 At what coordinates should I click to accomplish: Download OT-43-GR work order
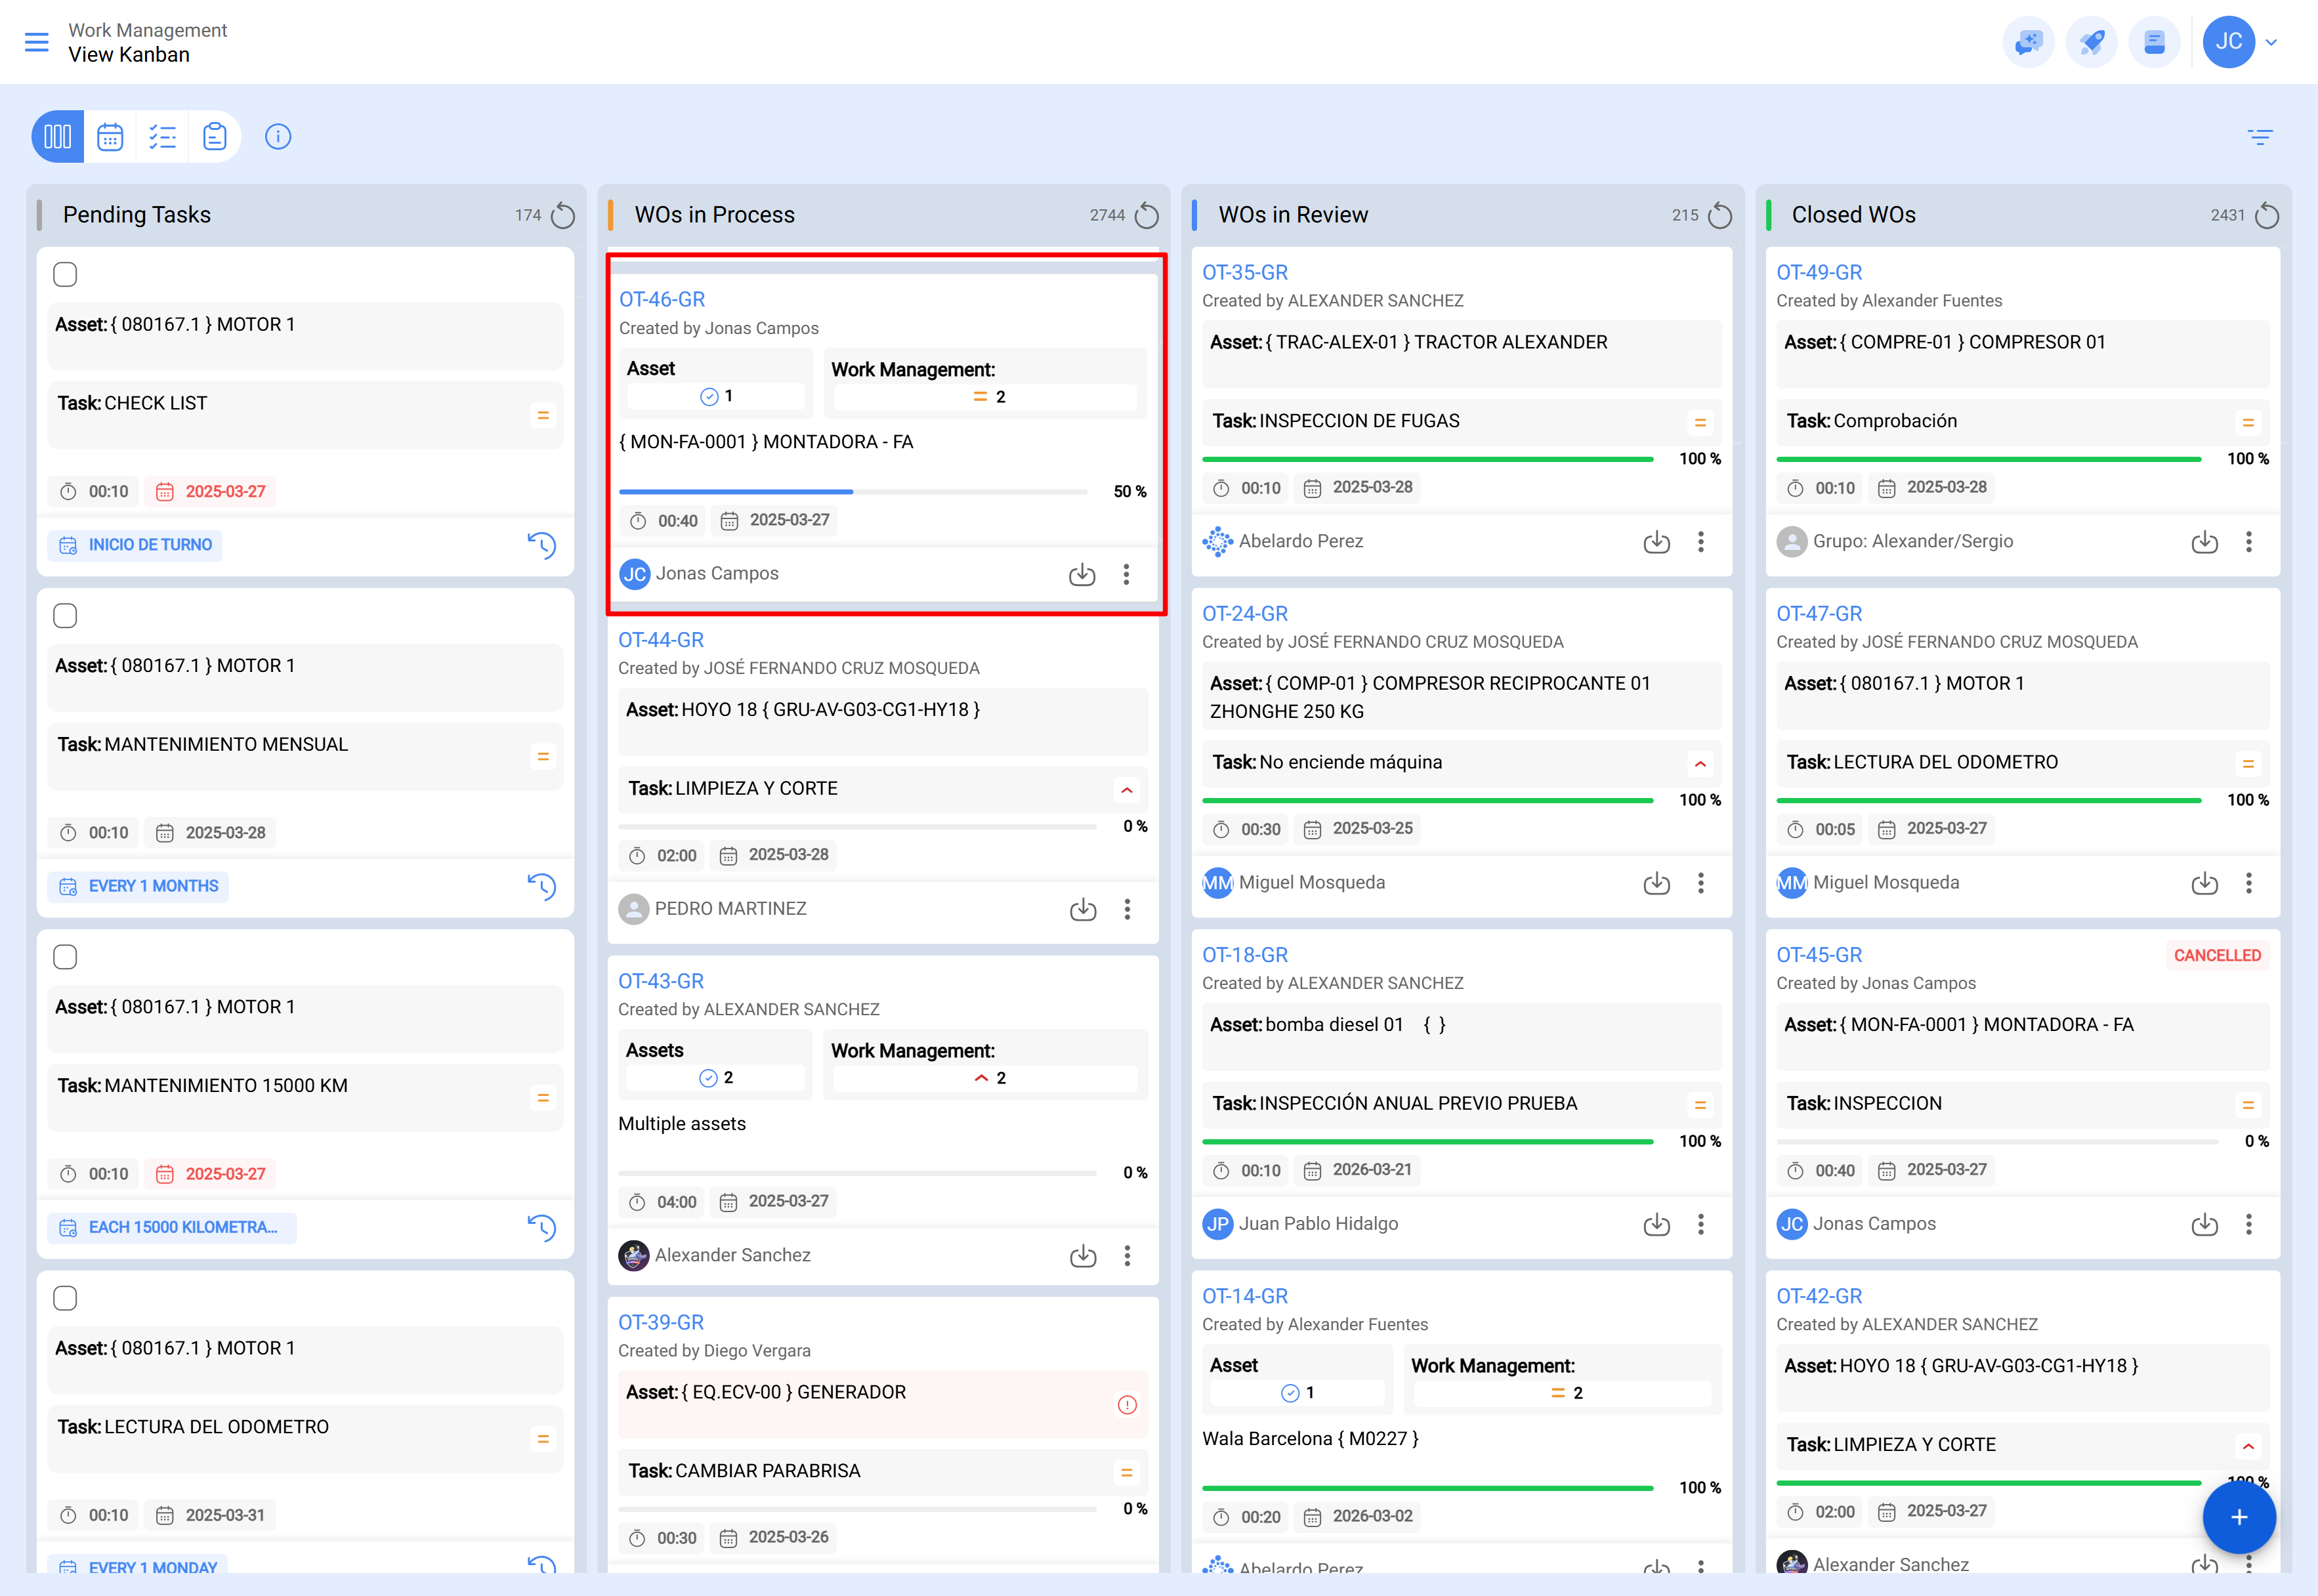tap(1083, 1256)
